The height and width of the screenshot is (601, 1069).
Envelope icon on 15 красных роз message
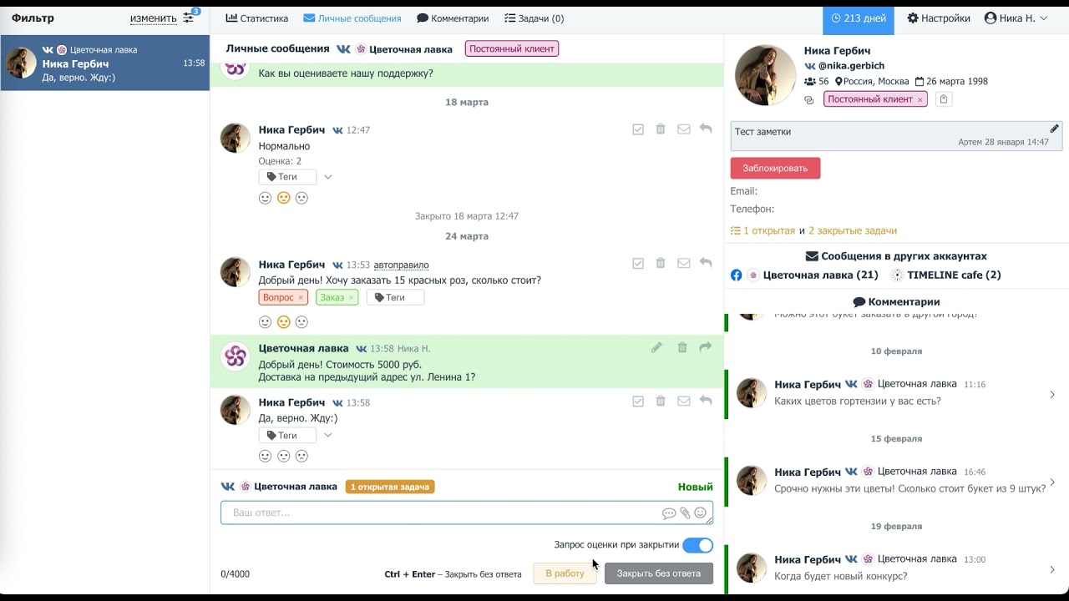point(683,263)
